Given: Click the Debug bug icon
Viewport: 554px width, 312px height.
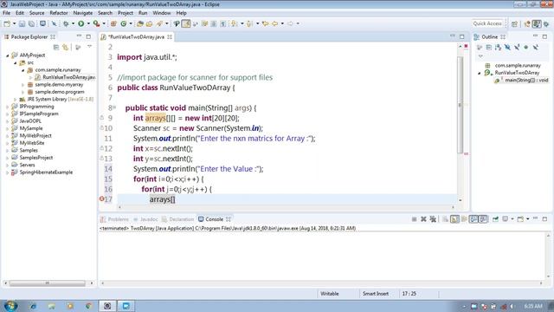Looking at the screenshot, I should coord(66,23).
